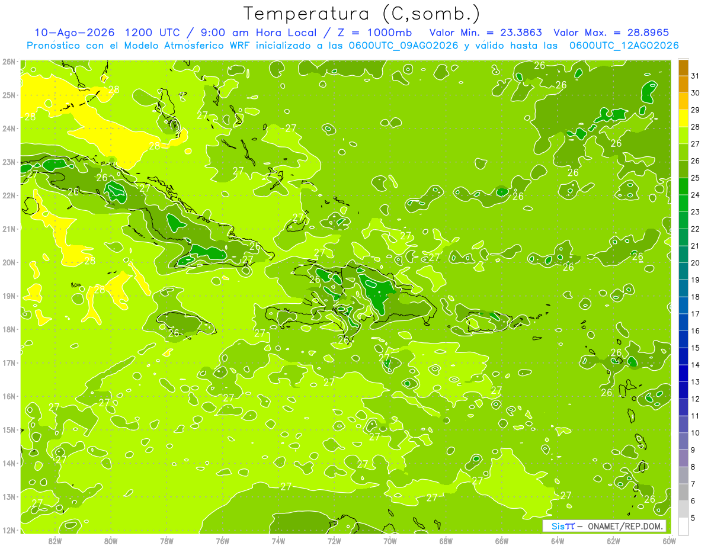Viewport: 711px width, 549px height.
Task: Click the latitude axis label 21N
Action: click(x=9, y=229)
